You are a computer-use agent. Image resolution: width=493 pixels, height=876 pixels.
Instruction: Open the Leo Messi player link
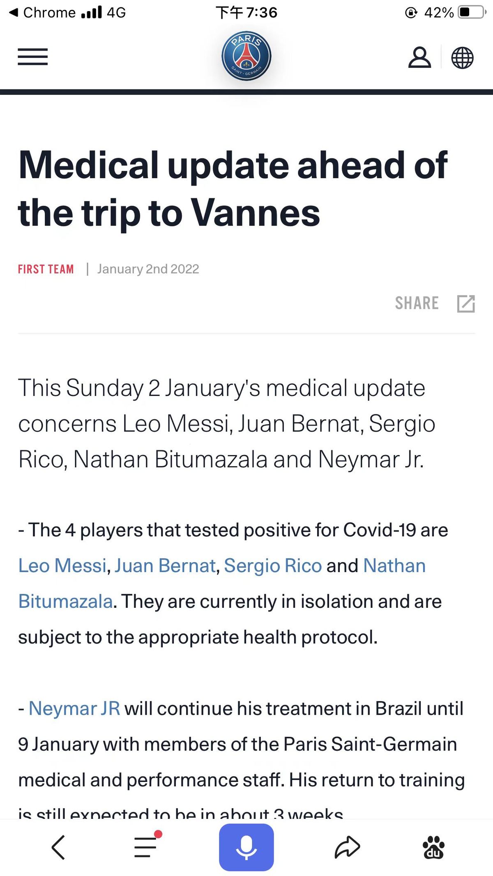(x=62, y=566)
